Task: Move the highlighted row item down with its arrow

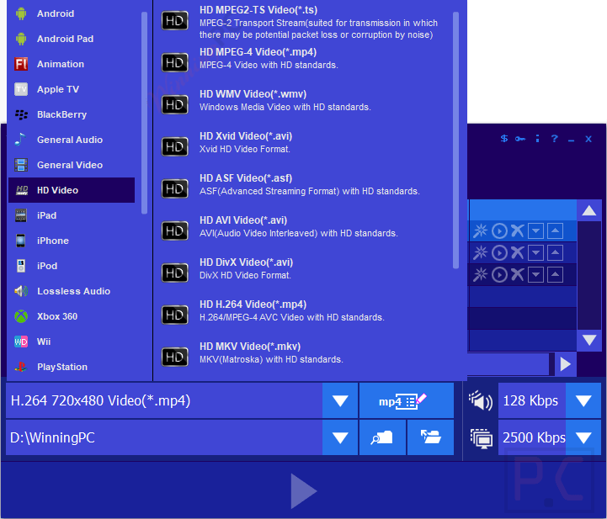Action: [x=535, y=231]
